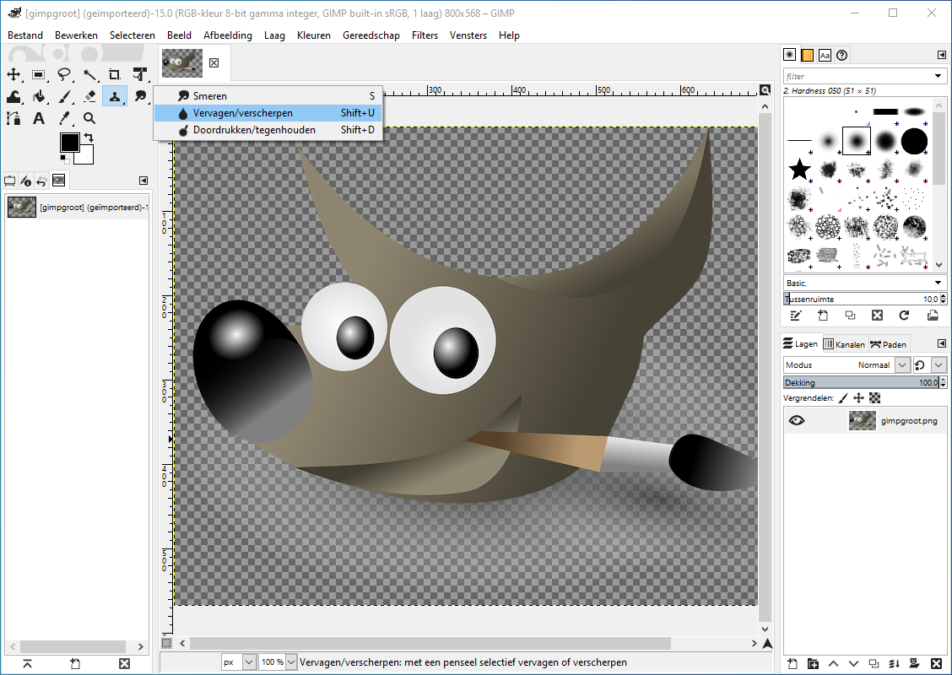Choose Doordrukken/tegenhouden from the tool popup
The image size is (952, 675).
click(254, 130)
